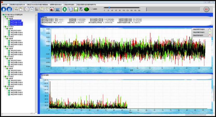Viewport: 216px width, 117px height.
Task: Click the green Y轴 legend swatch
Action: point(210,32)
